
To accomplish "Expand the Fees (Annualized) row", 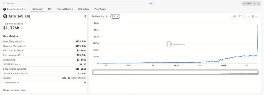I will click(24, 41).
